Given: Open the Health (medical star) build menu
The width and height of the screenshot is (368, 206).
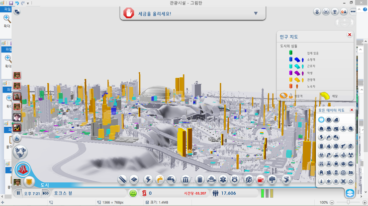Looking at the screenshot, I should (223, 180).
